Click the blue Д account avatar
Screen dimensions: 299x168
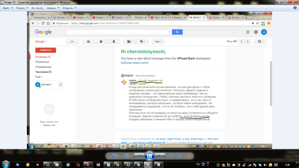264,32
